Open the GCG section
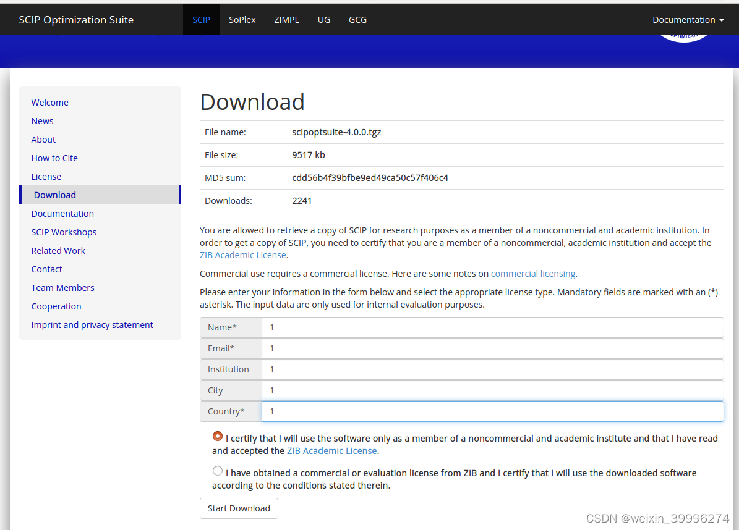The image size is (739, 530). (357, 19)
